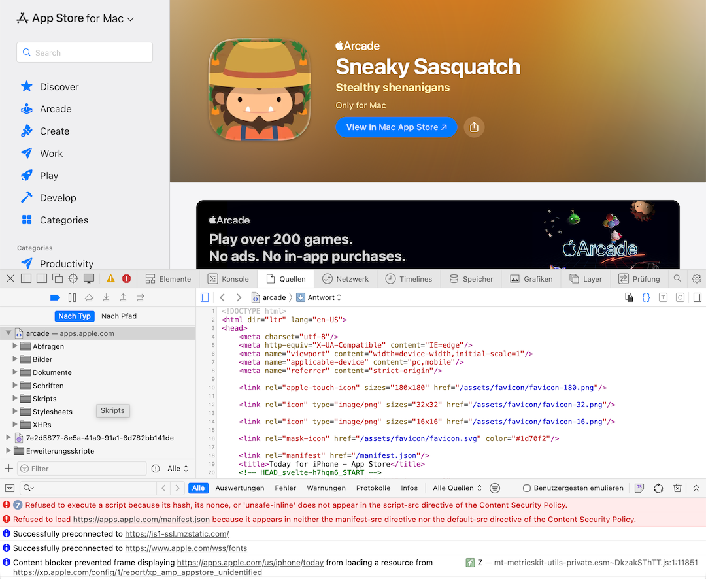Expand the Stylesheets folder

pos(15,412)
